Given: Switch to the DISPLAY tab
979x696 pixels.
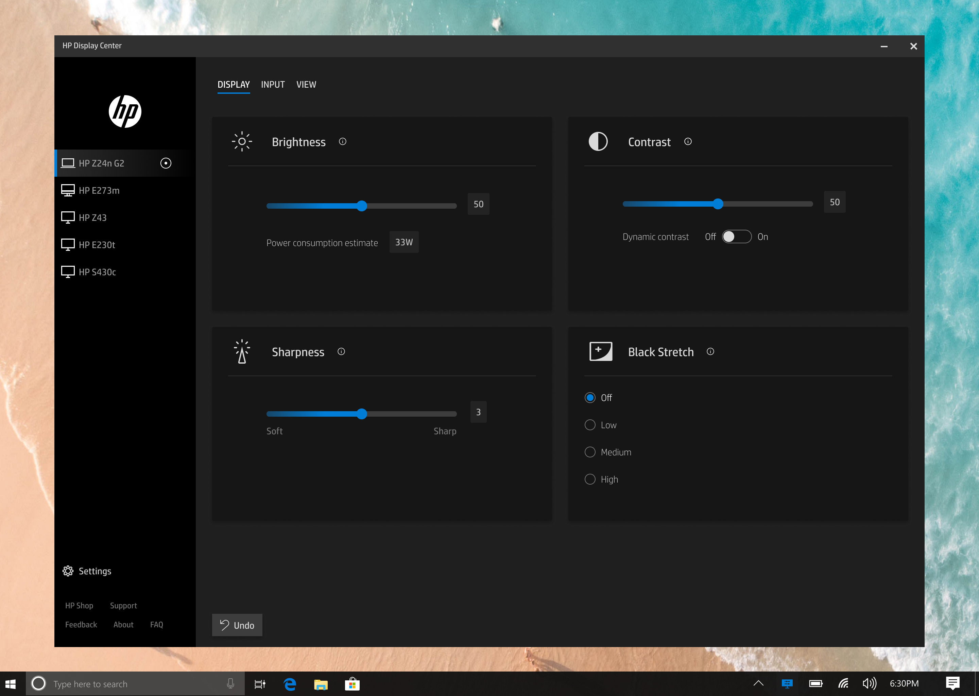Looking at the screenshot, I should tap(234, 84).
